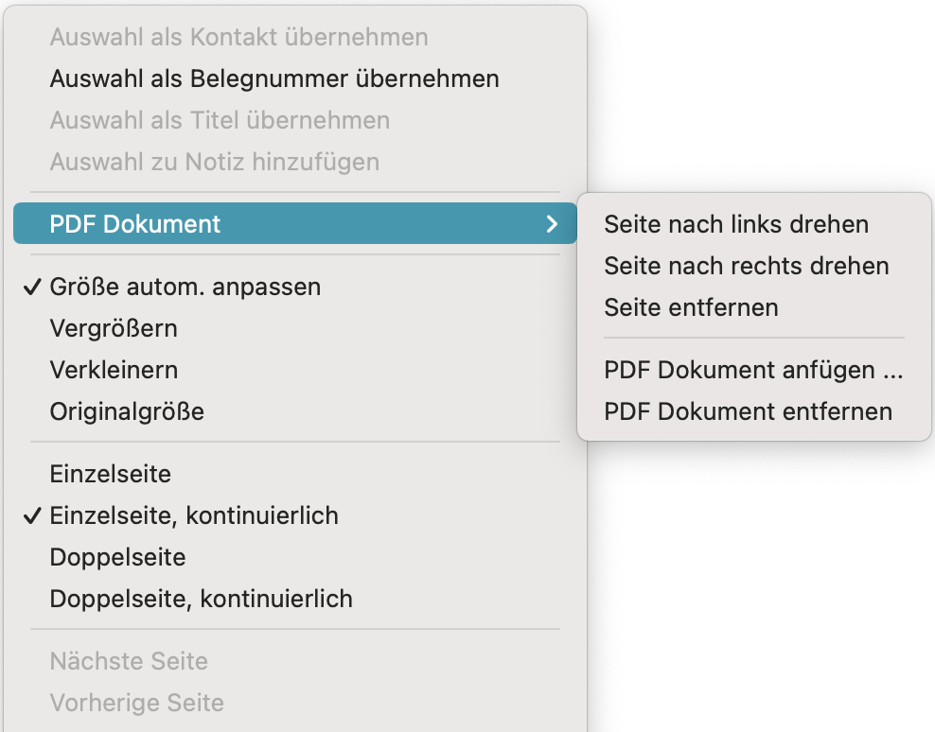Viewport: 935px width, 732px height.
Task: Toggle 'Größe autom. anpassen' checkmark
Action: point(185,287)
